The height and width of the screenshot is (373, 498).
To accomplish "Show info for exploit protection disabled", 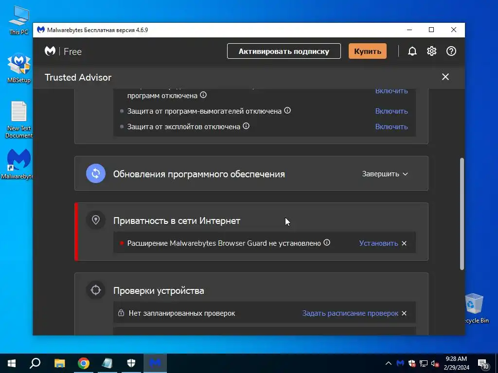I will pyautogui.click(x=246, y=126).
